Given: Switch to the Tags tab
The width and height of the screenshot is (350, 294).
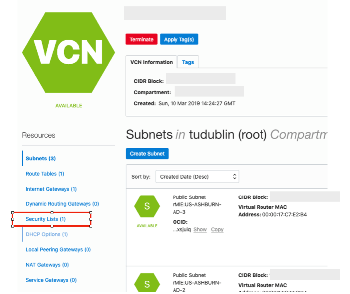Looking at the screenshot, I should [x=188, y=62].
